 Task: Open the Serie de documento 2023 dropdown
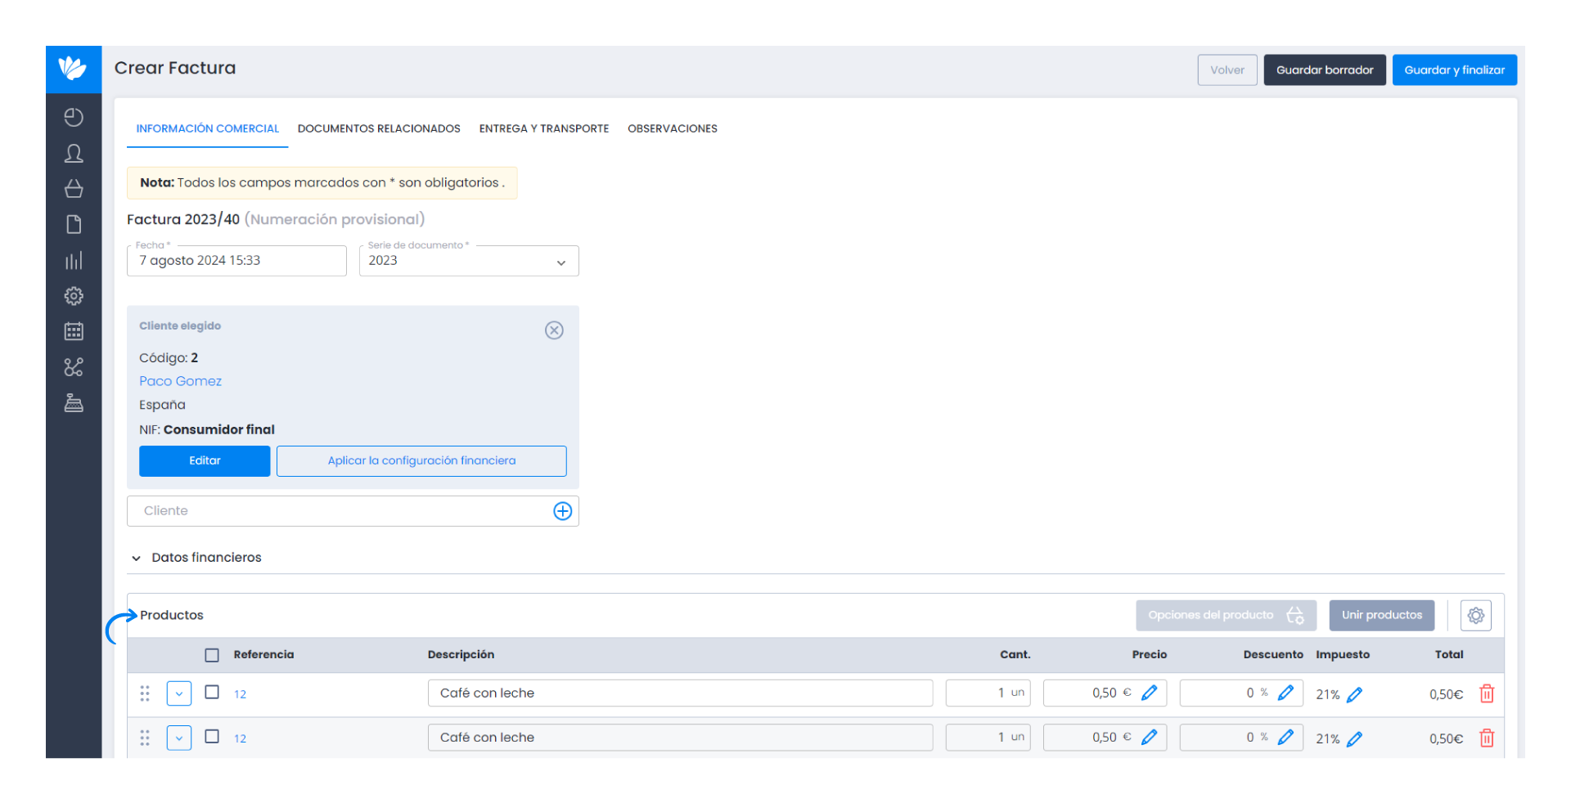(469, 261)
